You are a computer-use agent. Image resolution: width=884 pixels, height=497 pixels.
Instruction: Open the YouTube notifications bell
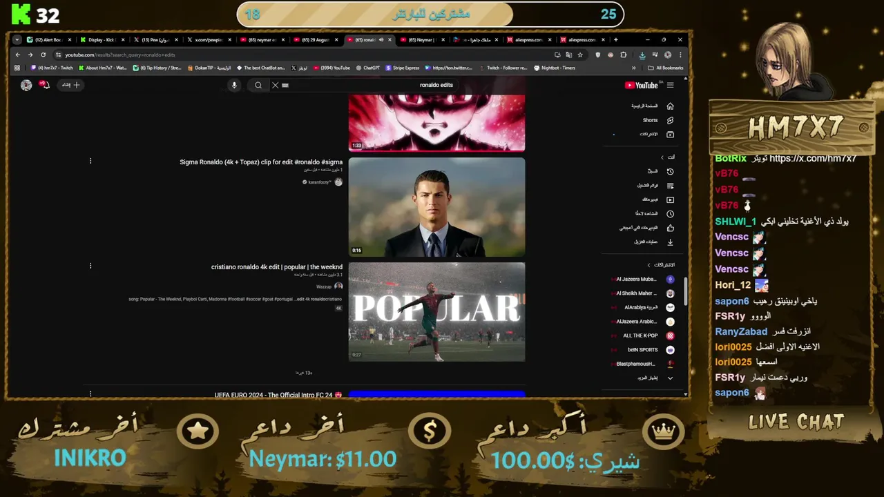pyautogui.click(x=45, y=85)
